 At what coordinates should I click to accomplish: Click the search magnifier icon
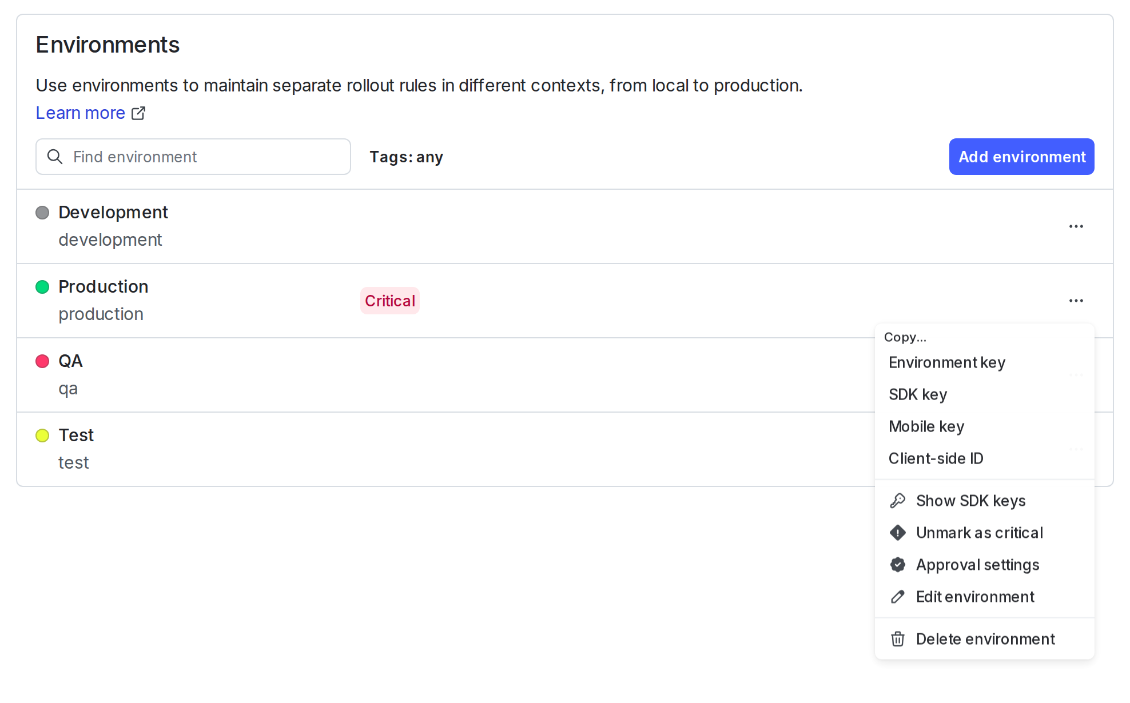click(55, 156)
